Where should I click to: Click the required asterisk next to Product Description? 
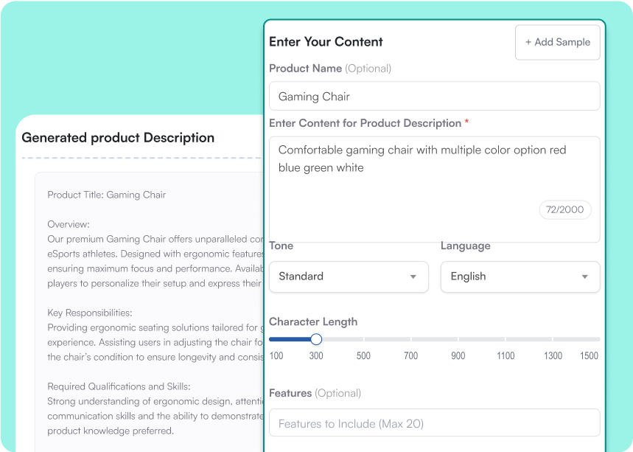point(466,123)
